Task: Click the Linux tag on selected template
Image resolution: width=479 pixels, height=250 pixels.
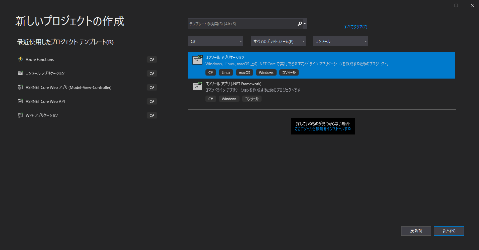Action: pos(226,73)
